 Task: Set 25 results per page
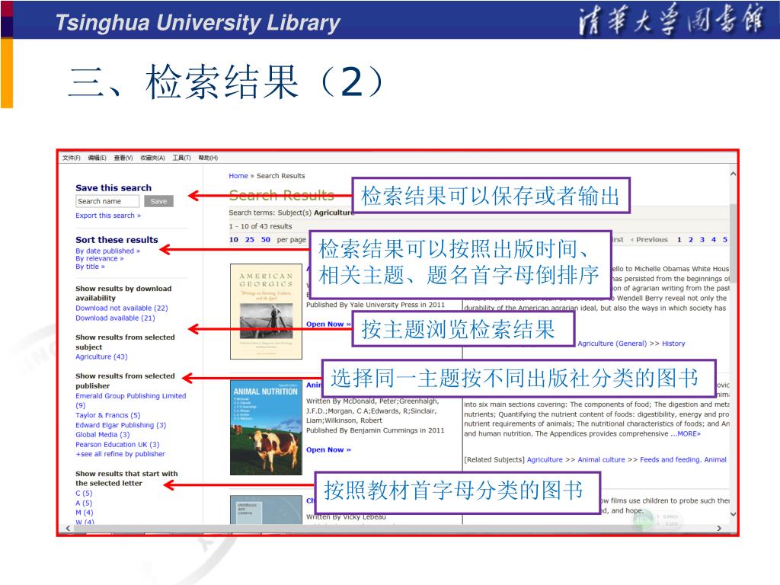pyautogui.click(x=250, y=239)
